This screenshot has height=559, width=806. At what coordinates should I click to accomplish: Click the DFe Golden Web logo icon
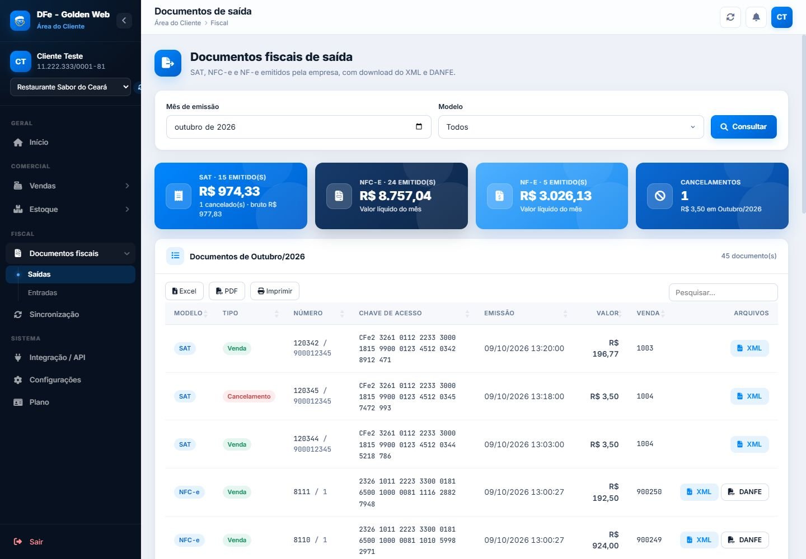tap(20, 21)
